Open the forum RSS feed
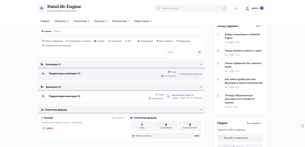 point(128,41)
